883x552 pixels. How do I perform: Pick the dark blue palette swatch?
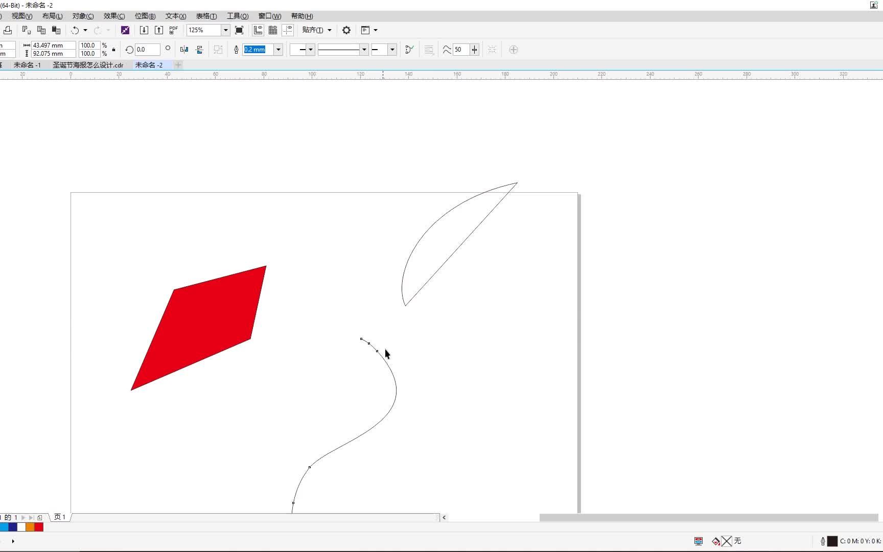tap(13, 527)
